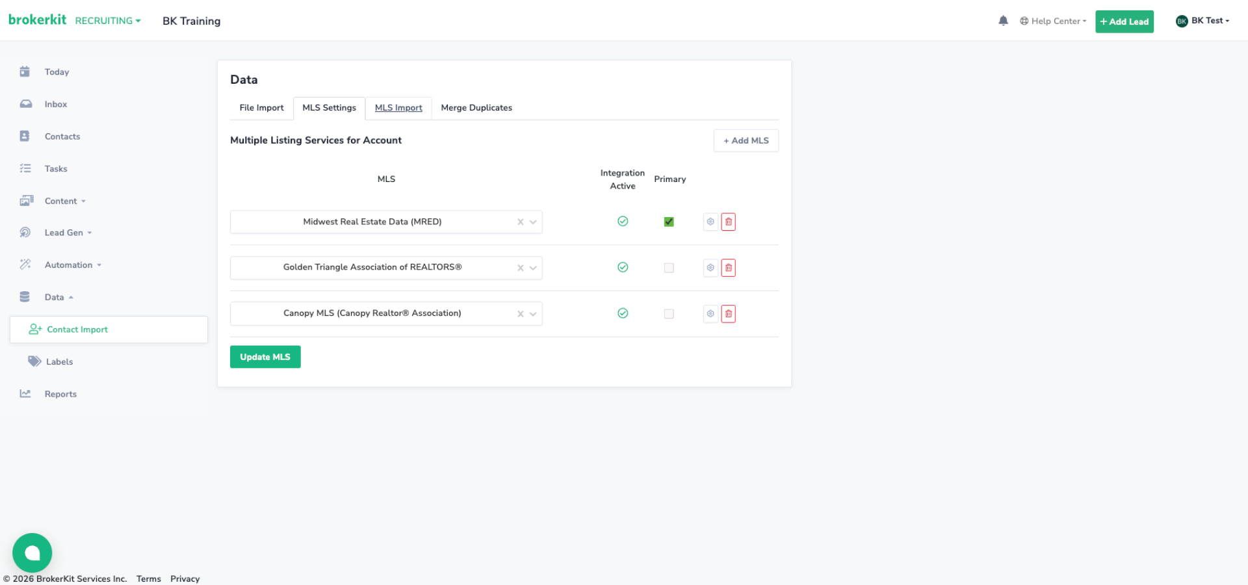Open the chat support bubble

(32, 553)
